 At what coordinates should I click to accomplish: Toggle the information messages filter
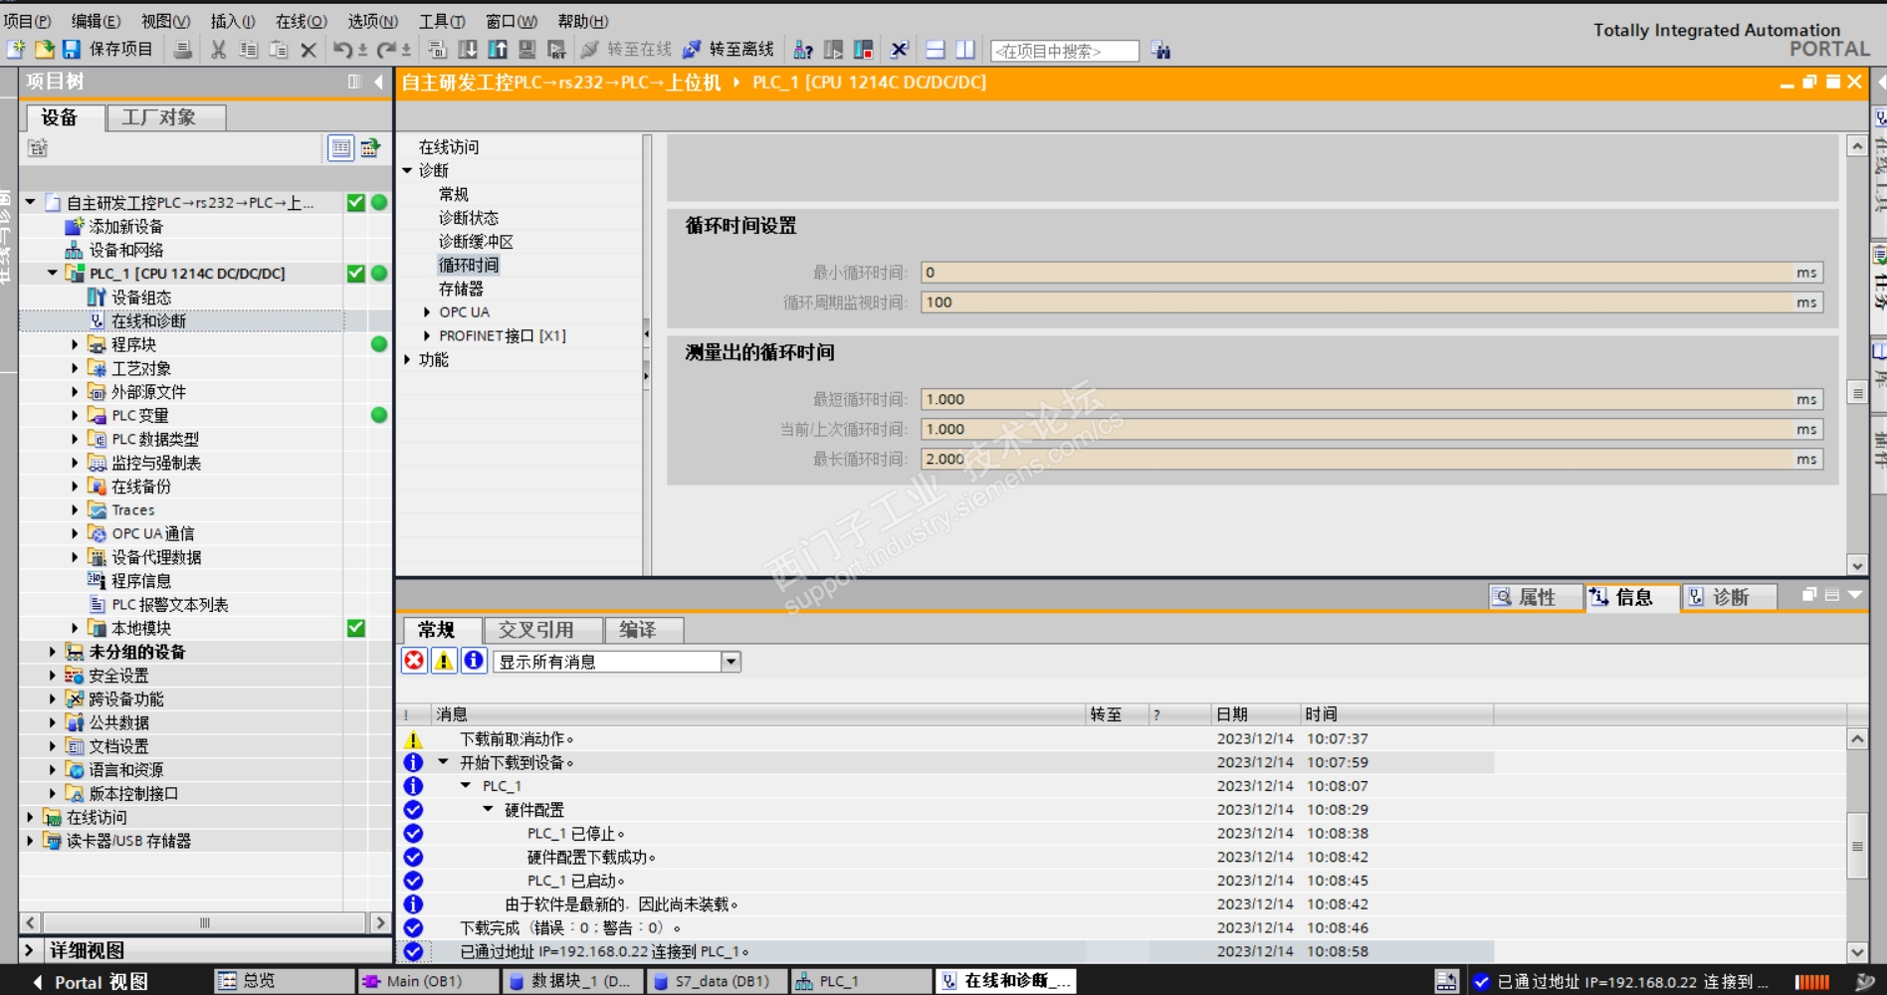click(x=474, y=661)
